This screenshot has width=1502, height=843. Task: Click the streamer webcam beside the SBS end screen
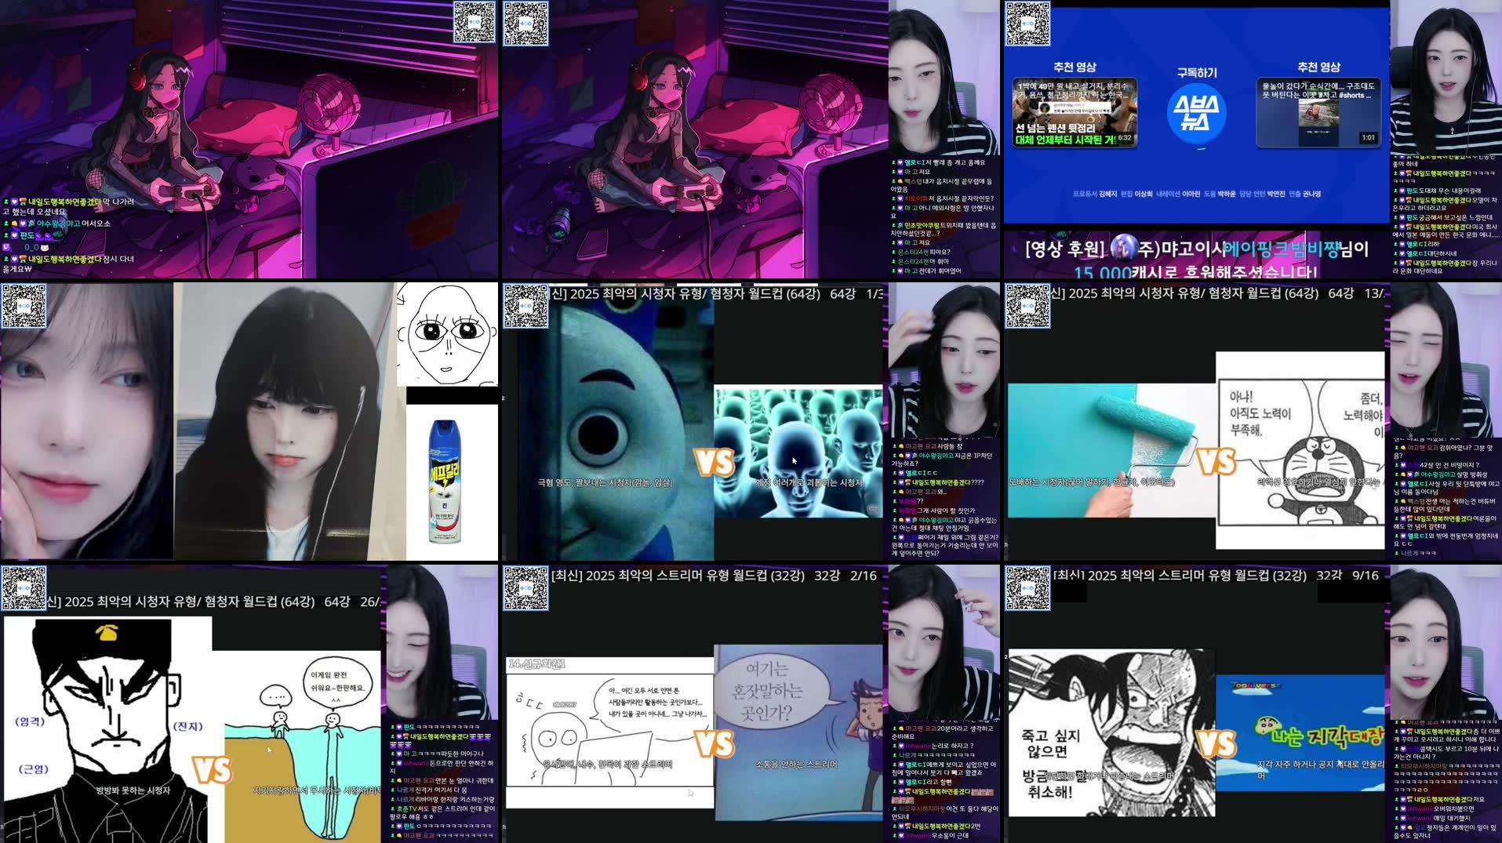pyautogui.click(x=1446, y=78)
